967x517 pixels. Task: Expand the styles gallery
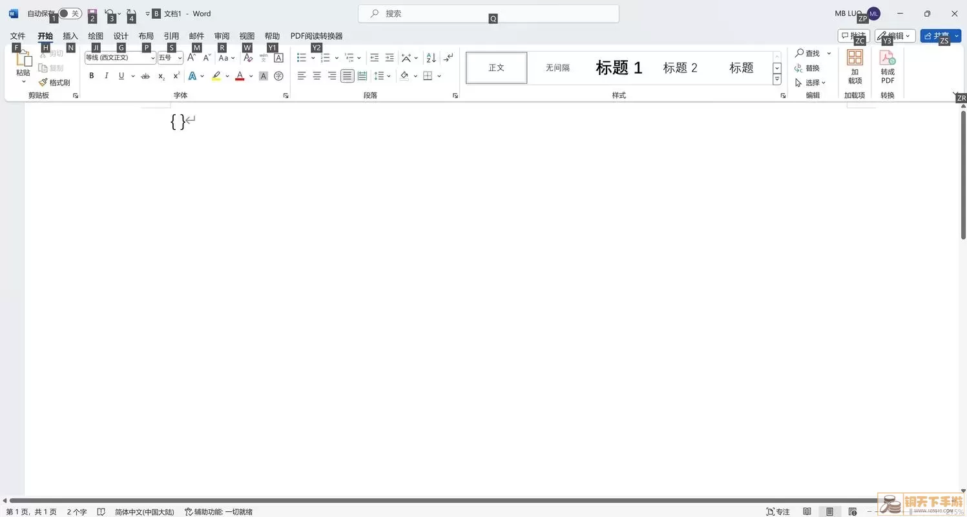(777, 79)
